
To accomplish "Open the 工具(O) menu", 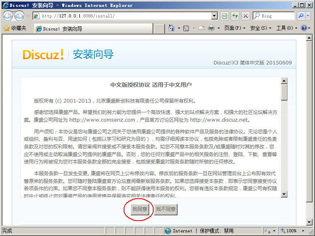I will click(287, 28).
